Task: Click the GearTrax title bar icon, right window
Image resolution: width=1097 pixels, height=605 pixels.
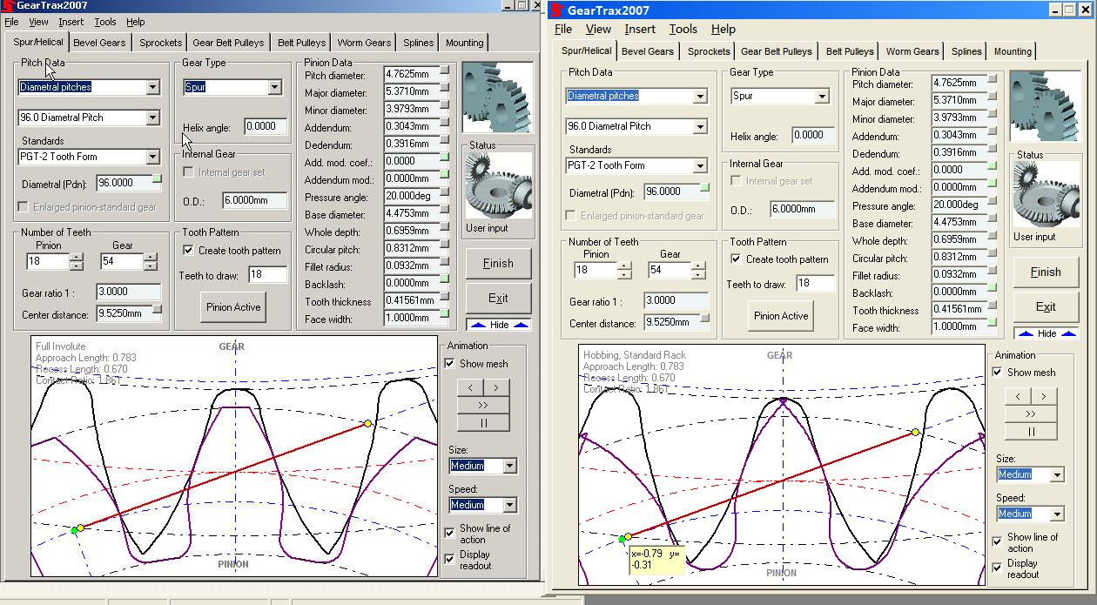Action: coord(556,10)
